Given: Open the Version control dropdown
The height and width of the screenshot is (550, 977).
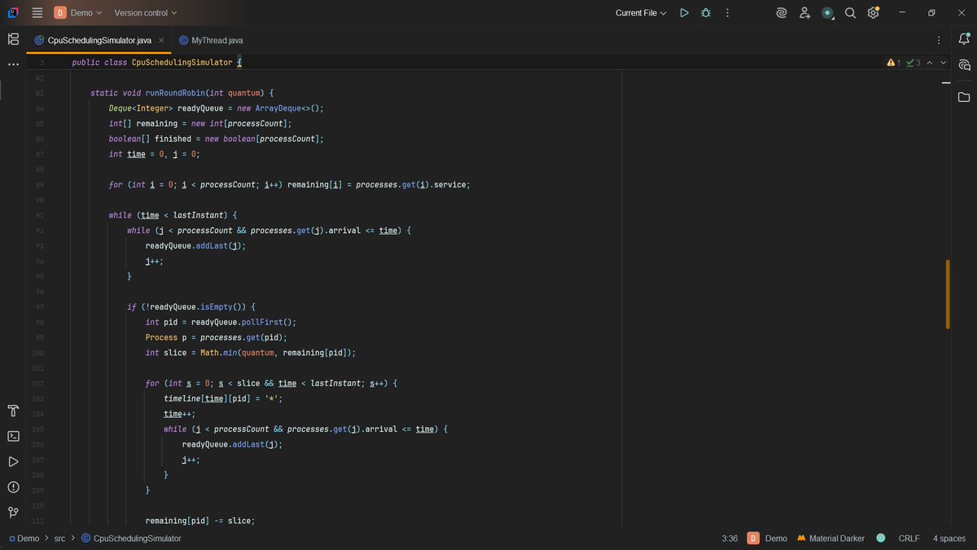Looking at the screenshot, I should click(x=145, y=13).
